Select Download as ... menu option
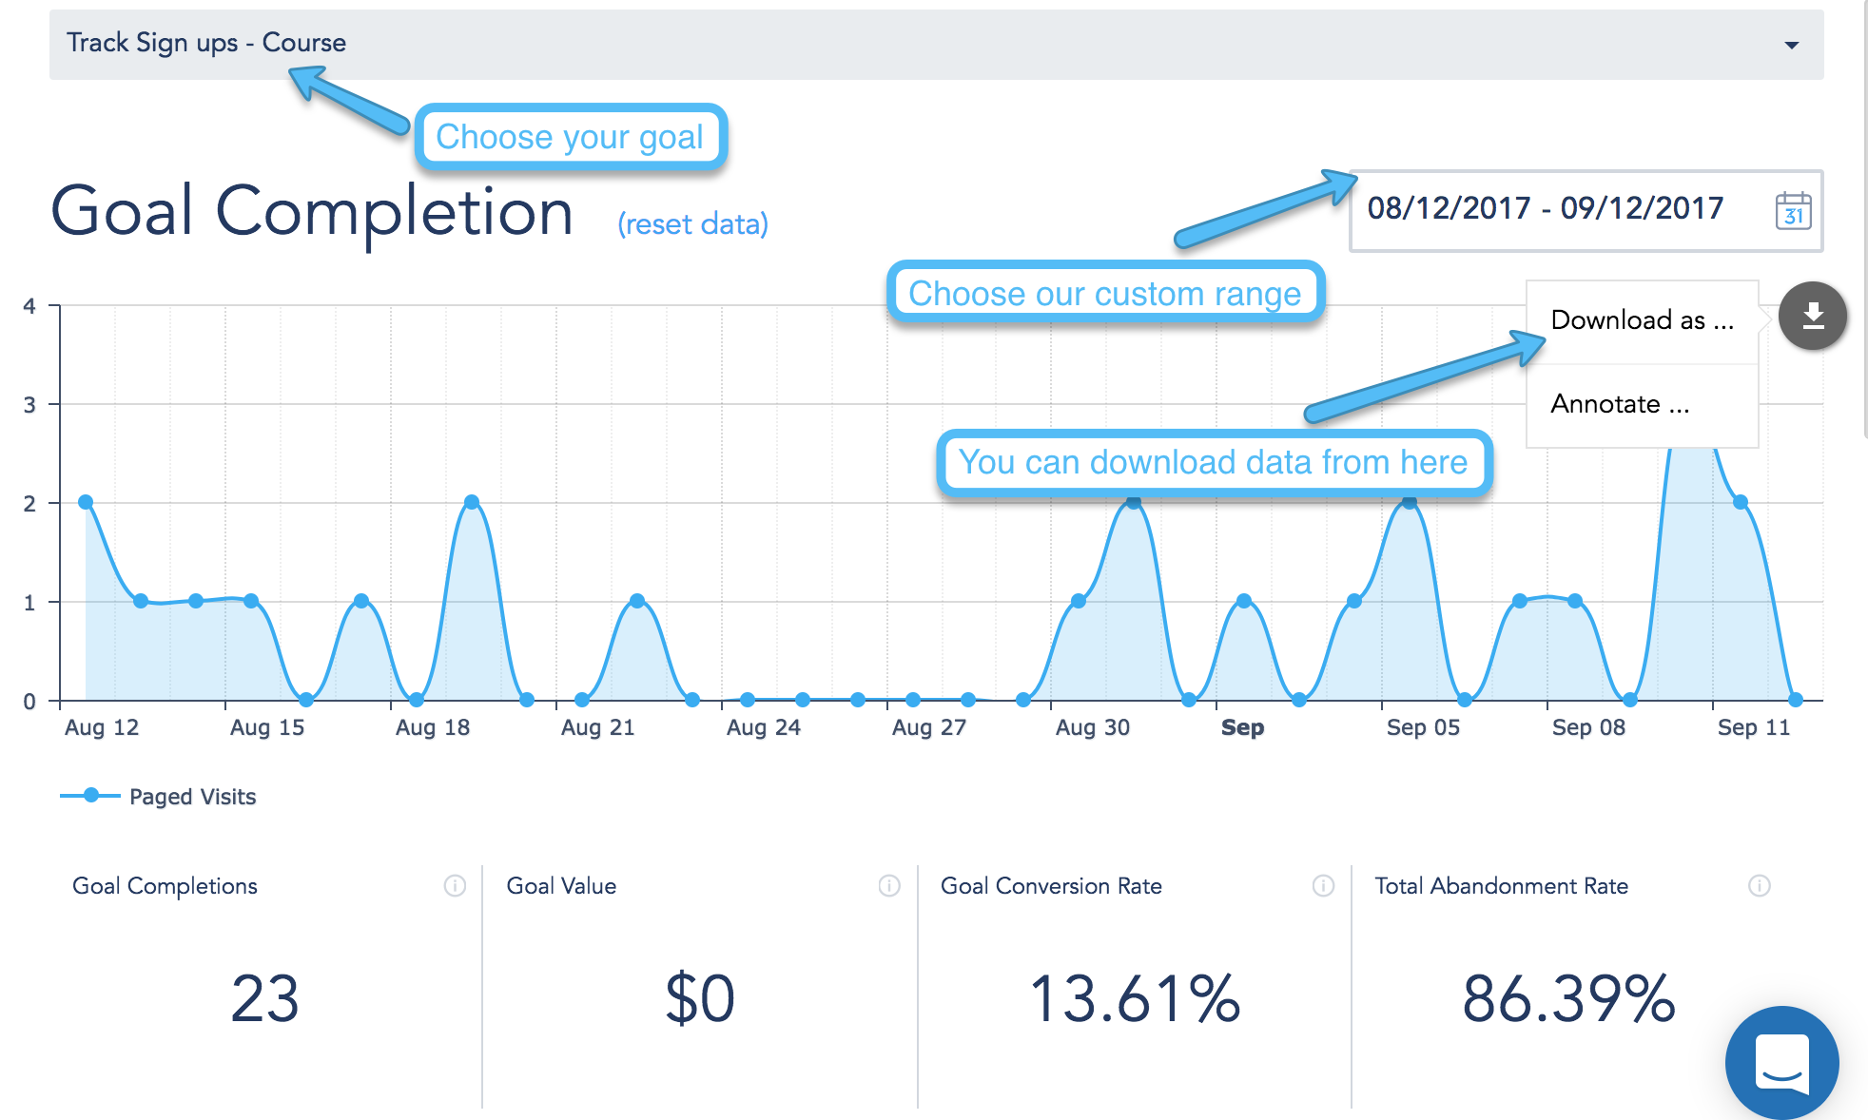 (1642, 320)
